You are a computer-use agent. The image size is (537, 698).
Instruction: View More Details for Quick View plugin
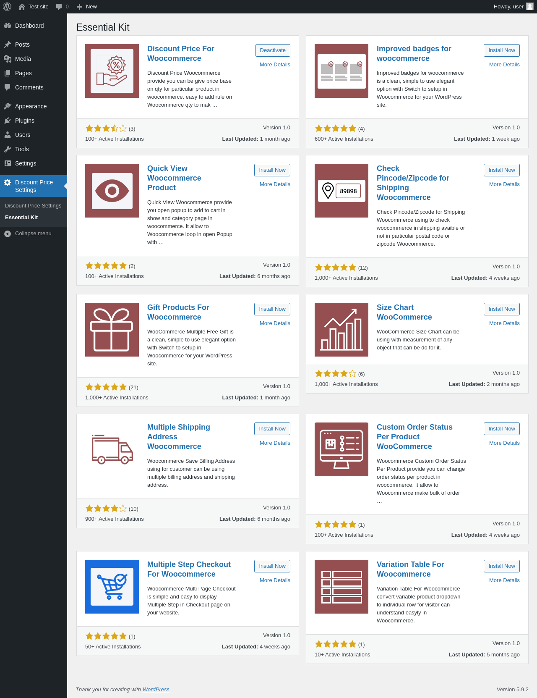tap(275, 184)
